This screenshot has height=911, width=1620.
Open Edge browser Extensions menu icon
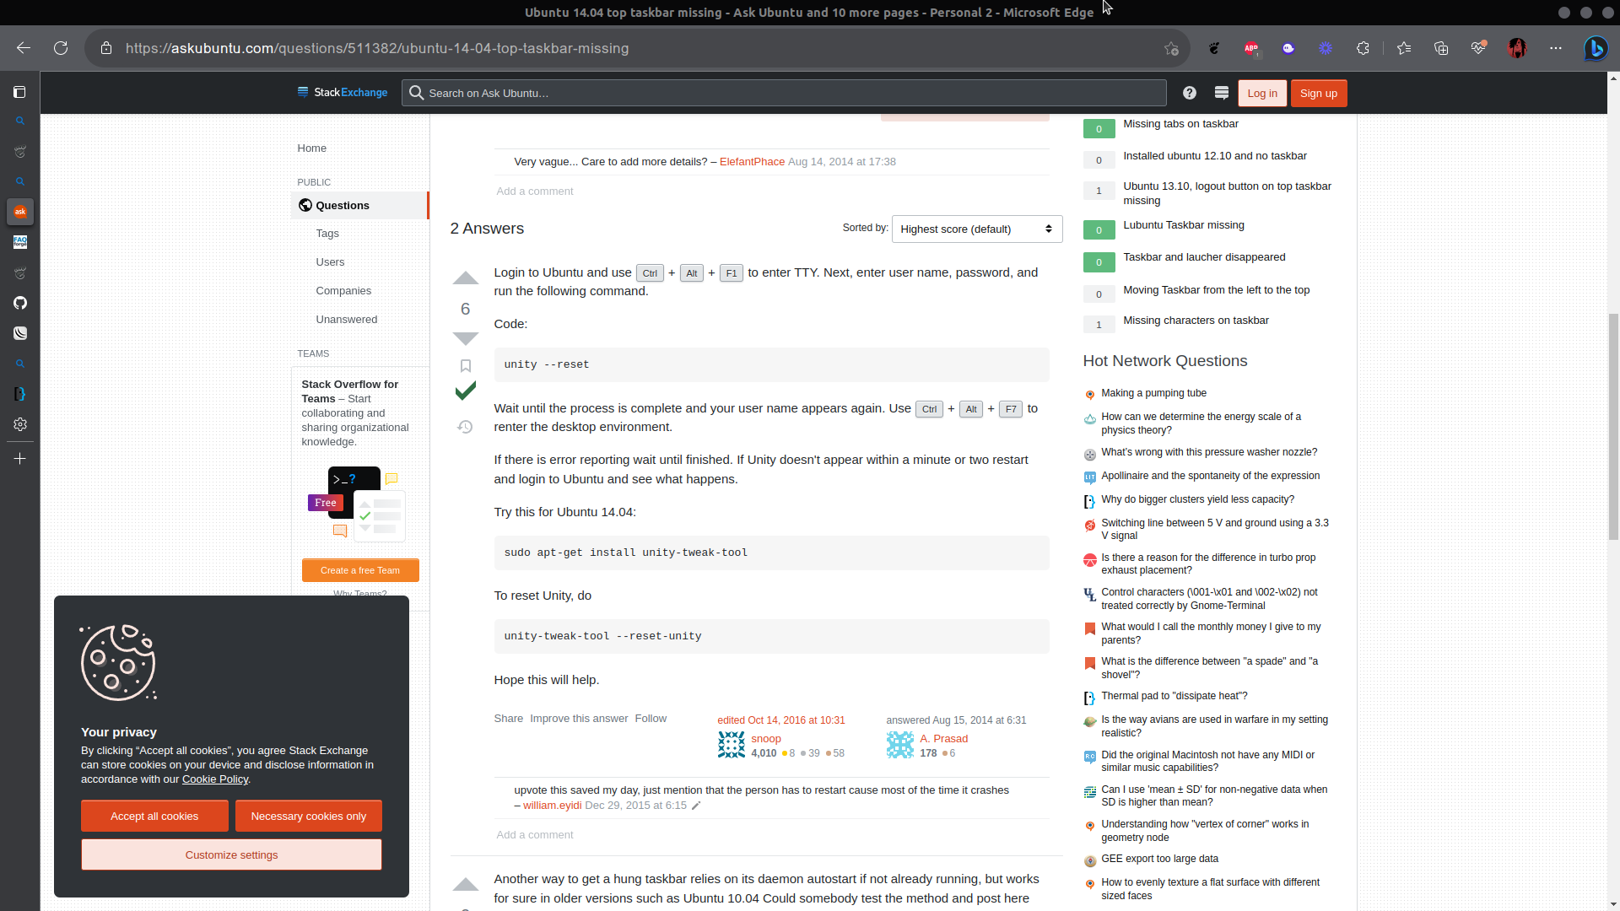[x=1363, y=48]
